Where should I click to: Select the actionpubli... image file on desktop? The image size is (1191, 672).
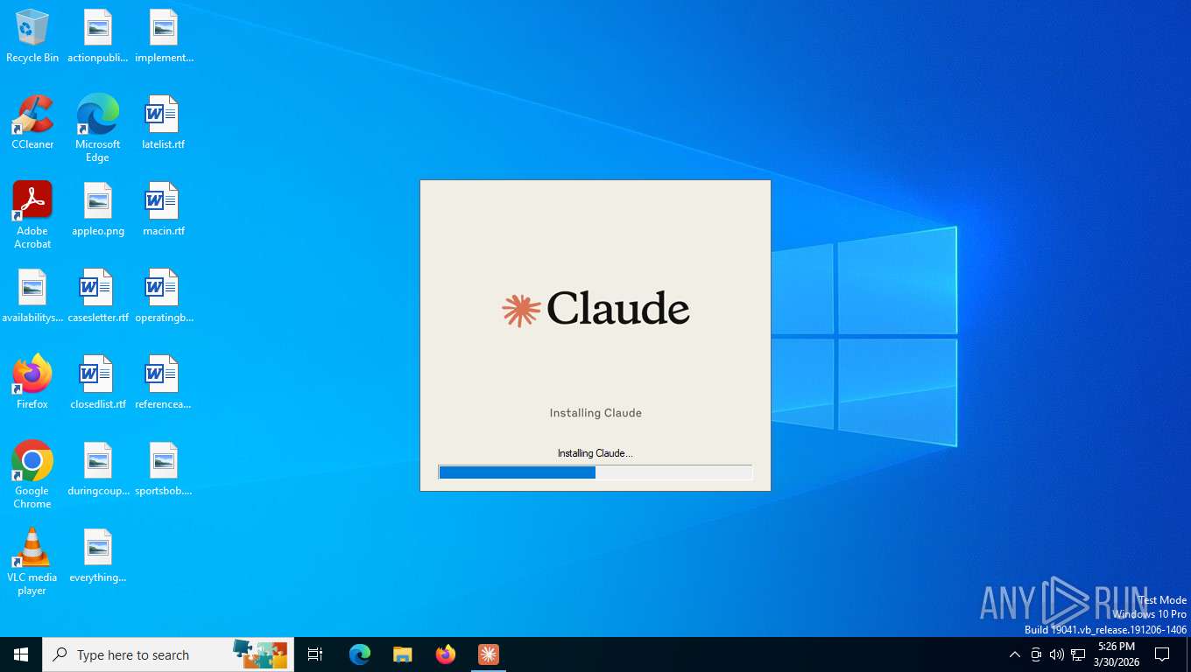click(98, 37)
